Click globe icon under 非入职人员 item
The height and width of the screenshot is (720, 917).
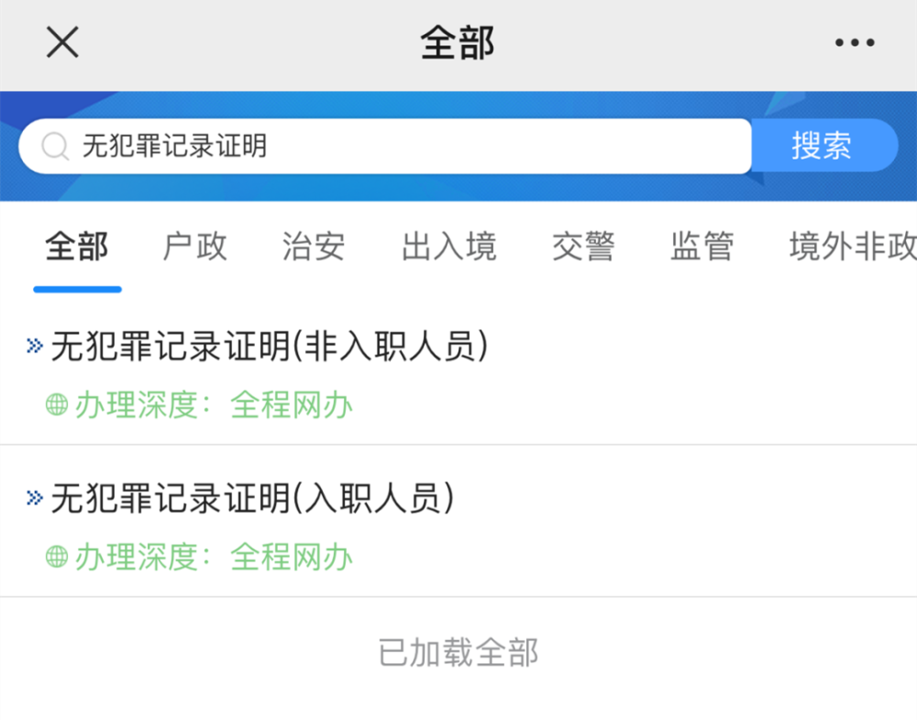point(57,404)
